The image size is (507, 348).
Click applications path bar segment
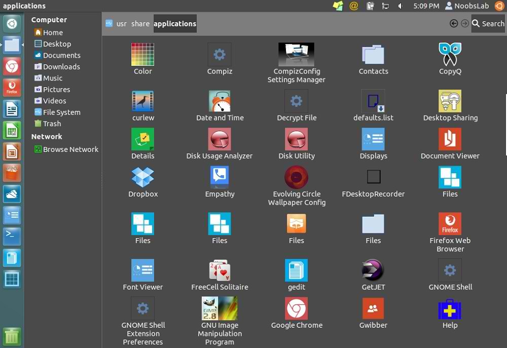click(175, 24)
